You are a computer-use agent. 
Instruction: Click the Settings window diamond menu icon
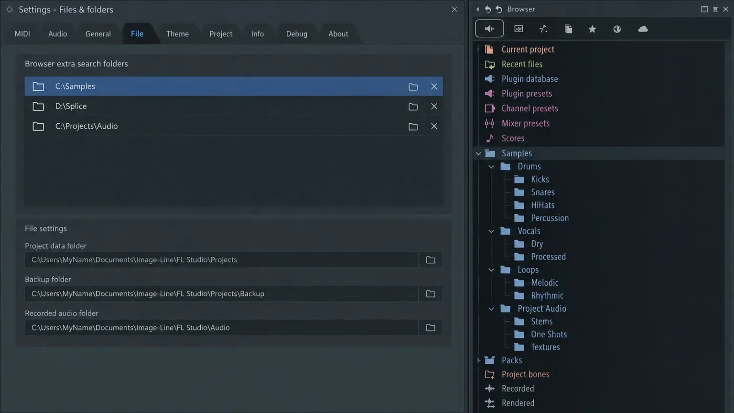(x=10, y=10)
